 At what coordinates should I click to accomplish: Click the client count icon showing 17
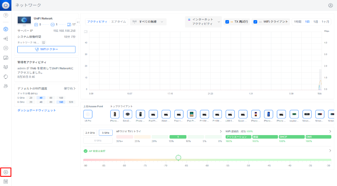(x=69, y=24)
